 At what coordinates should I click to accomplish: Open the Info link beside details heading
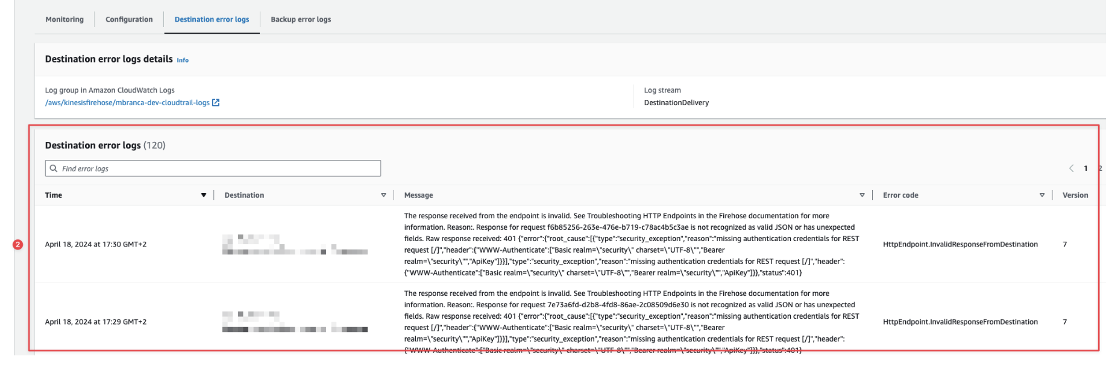[x=183, y=60]
